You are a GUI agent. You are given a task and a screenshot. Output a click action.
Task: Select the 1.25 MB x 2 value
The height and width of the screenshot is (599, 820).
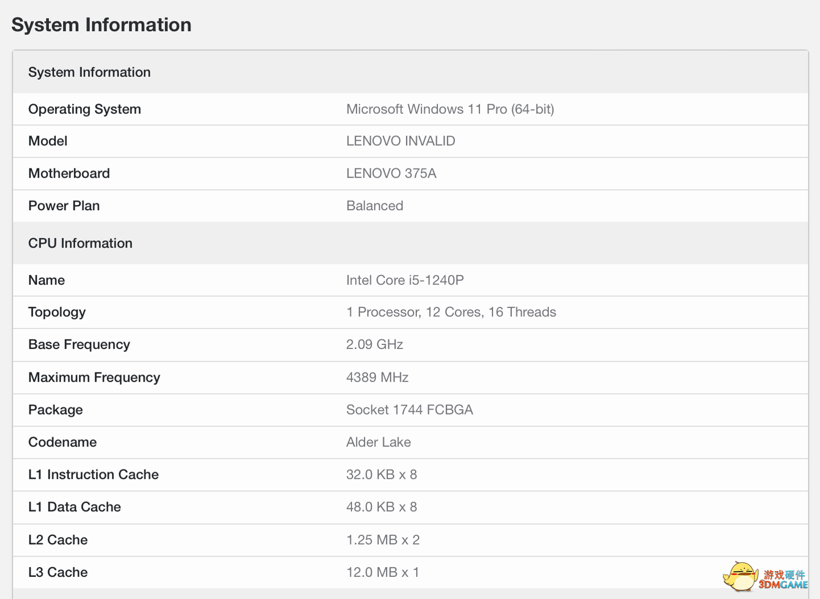tap(383, 540)
